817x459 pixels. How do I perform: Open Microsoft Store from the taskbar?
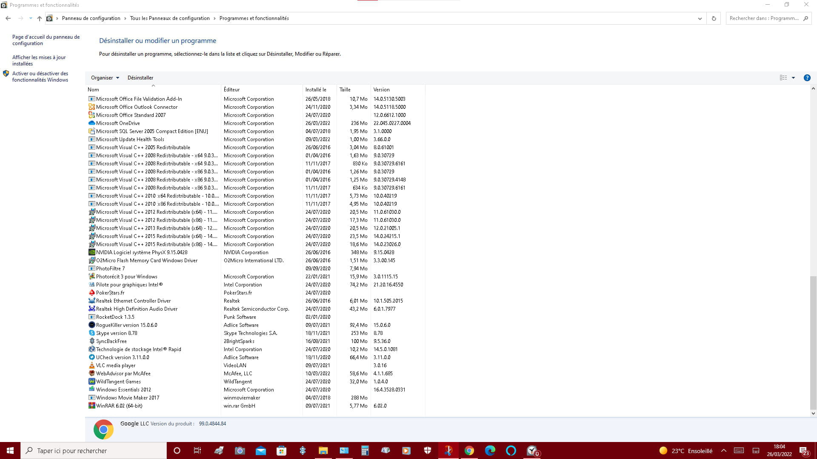pos(281,450)
